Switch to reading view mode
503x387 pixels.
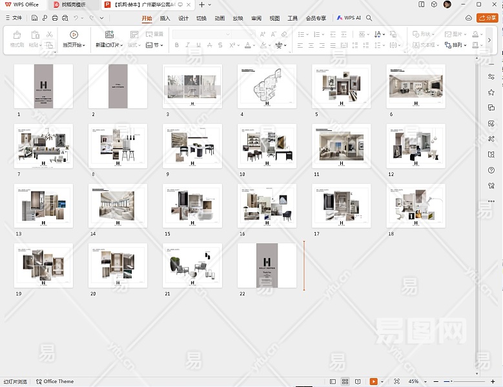tap(356, 382)
